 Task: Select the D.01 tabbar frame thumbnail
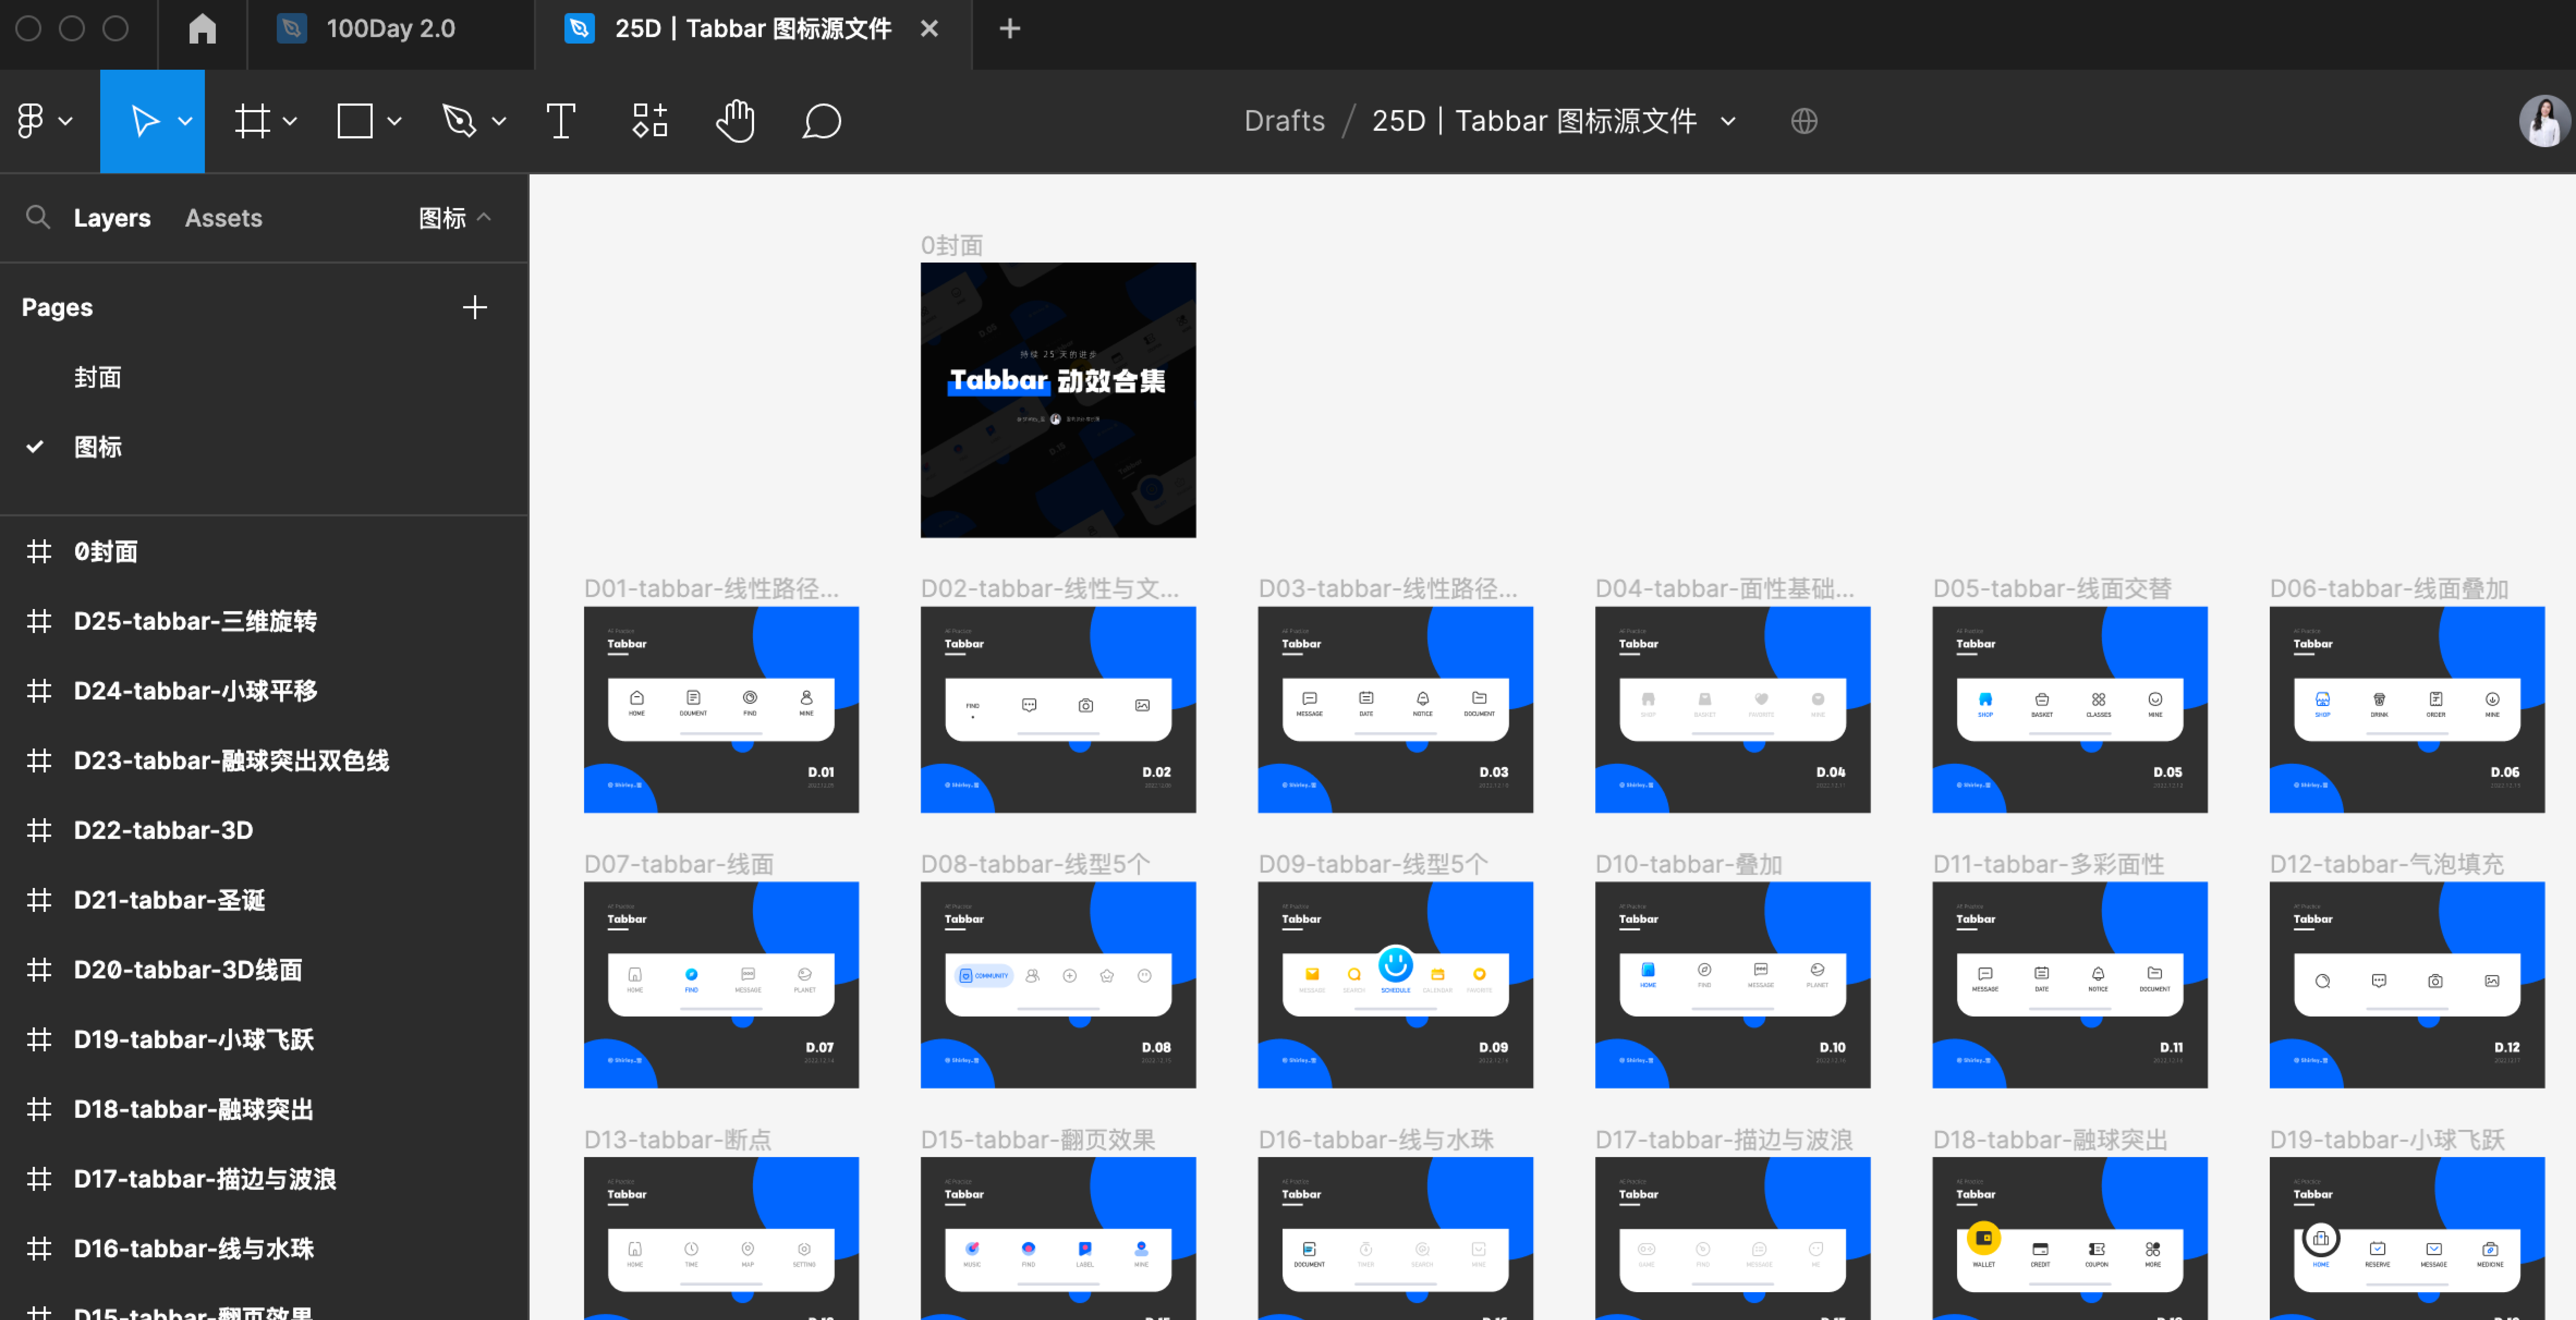pos(721,710)
